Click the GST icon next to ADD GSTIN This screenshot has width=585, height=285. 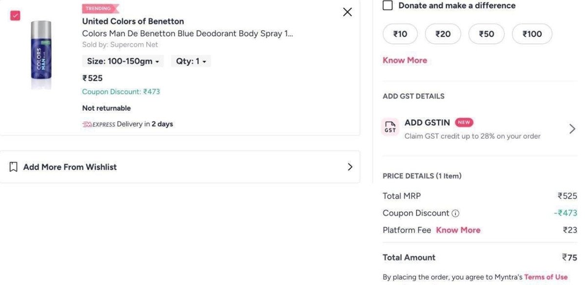point(390,127)
